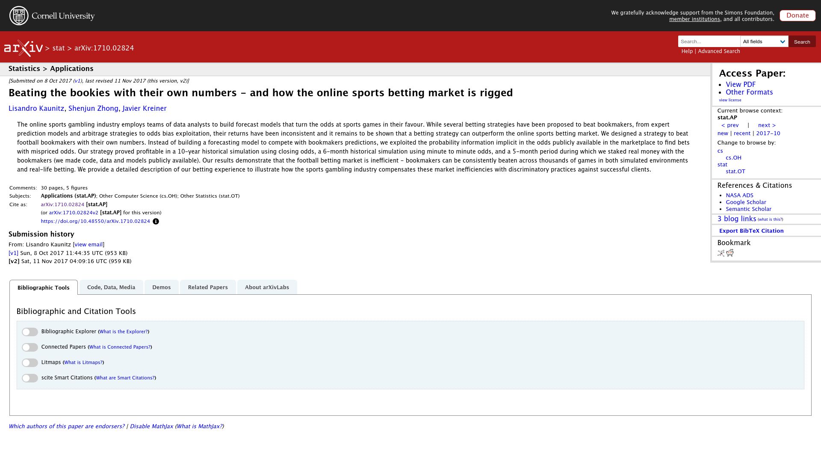Go to Advanced Search
This screenshot has width=821, height=462.
pos(719,51)
